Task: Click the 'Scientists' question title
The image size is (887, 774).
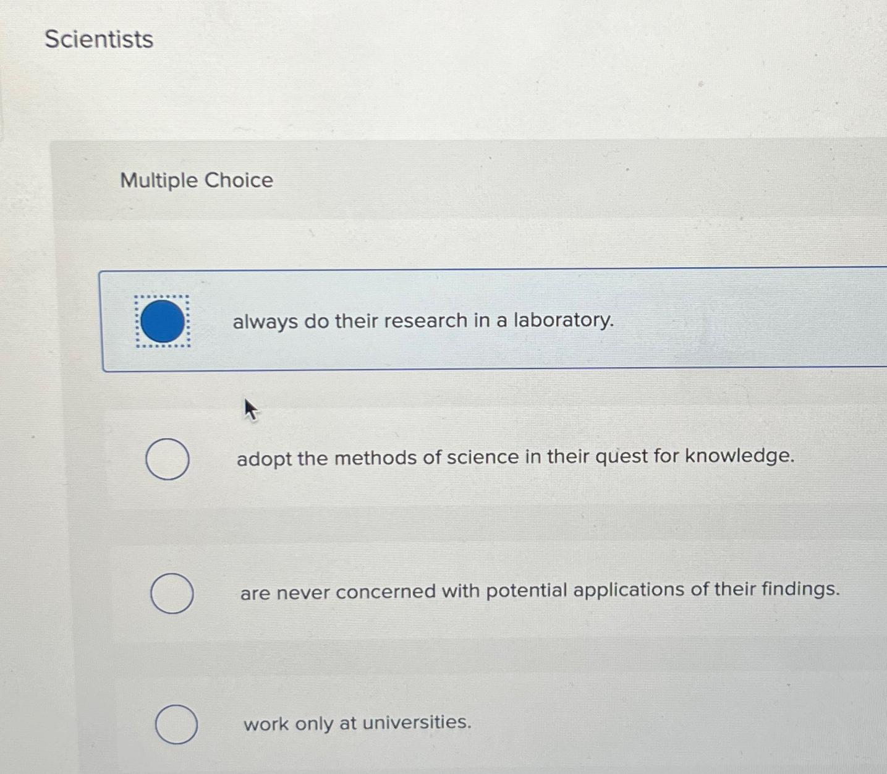Action: [99, 39]
